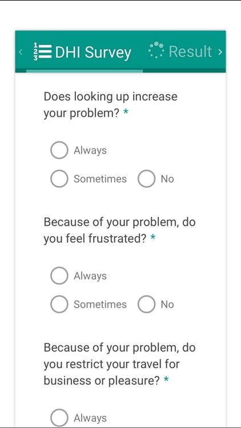
Task: Pick No for feeling frustrated question
Action: click(146, 304)
